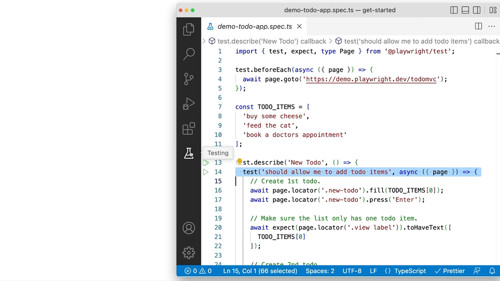Open the demo.playwright.dev/todomvc link
500x281 pixels.
pyautogui.click(x=371, y=79)
